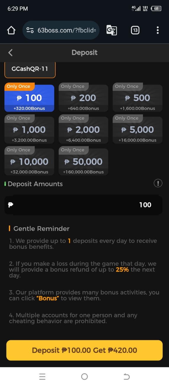
Task: Select the ₱100 deposit option
Action: pos(29,98)
